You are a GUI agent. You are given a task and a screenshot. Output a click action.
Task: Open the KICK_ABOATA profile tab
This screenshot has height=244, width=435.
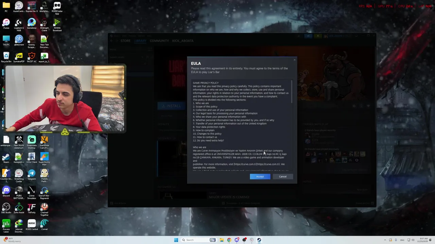pyautogui.click(x=183, y=41)
